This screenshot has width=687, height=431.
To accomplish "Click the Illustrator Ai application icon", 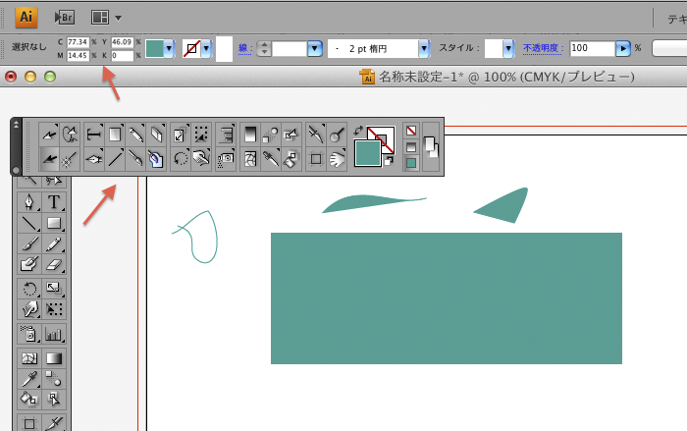I will (26, 17).
